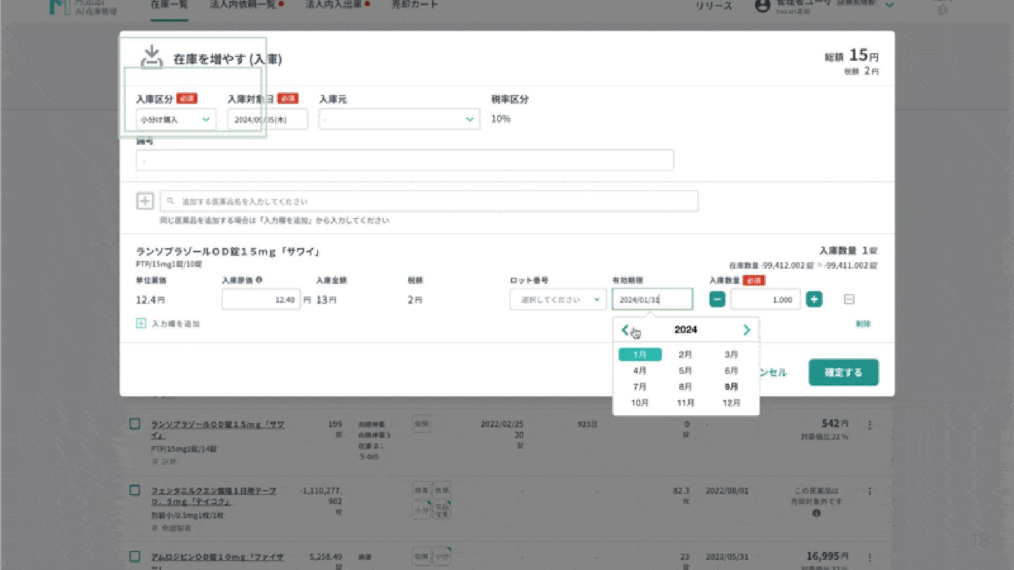Screen dimensions: 1014x570
Task: Expand the user account dropdown chevron
Action: (890, 5)
